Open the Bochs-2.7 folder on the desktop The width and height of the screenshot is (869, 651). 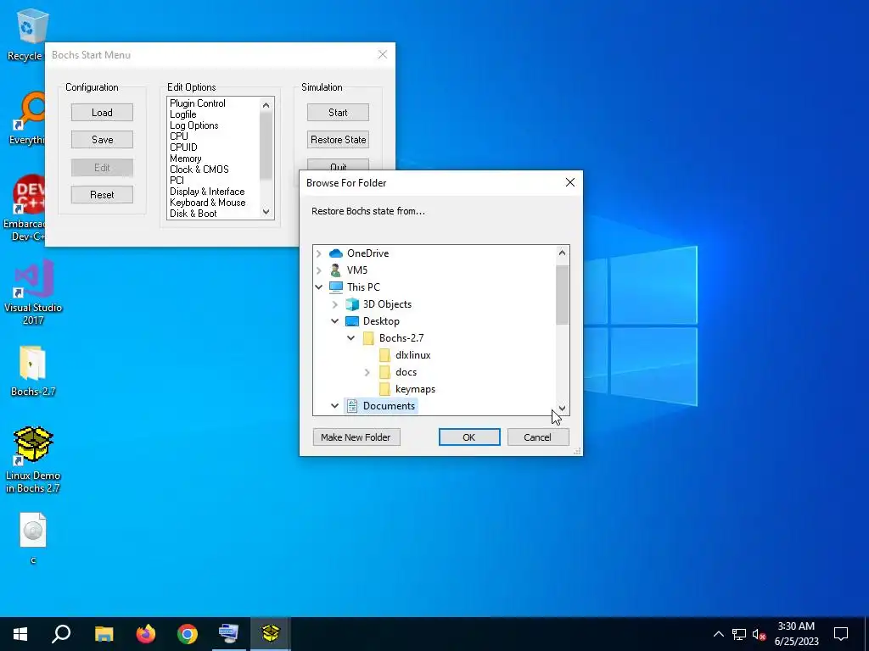[32, 363]
